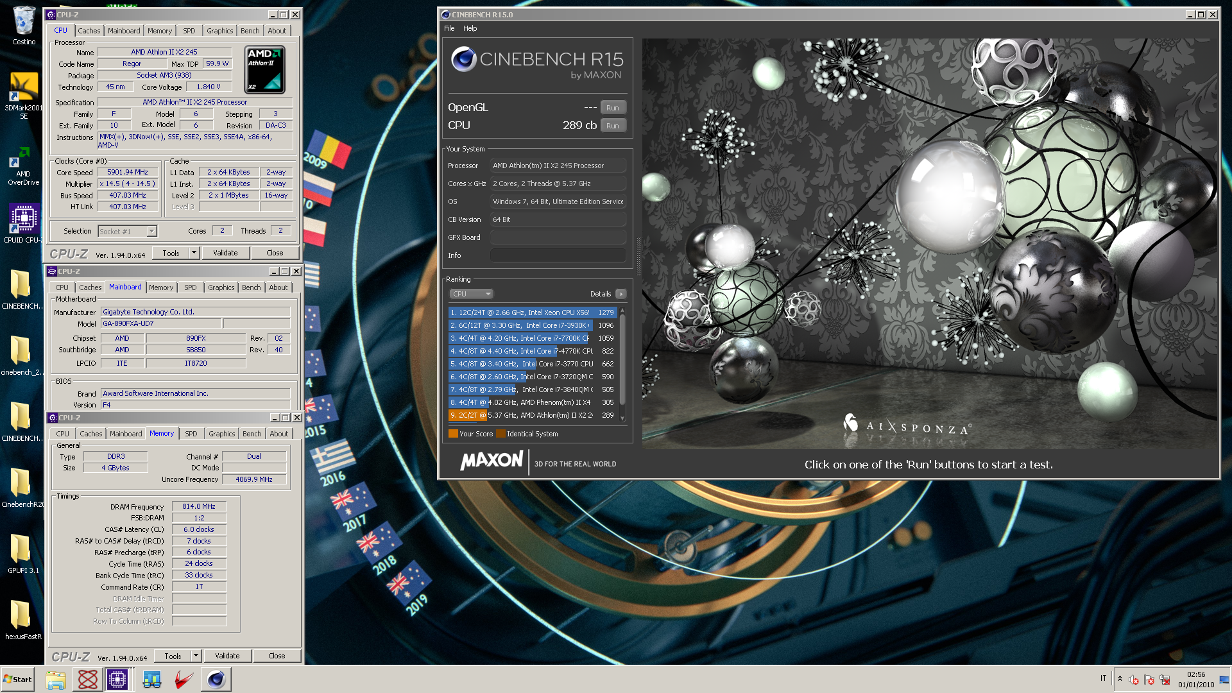The height and width of the screenshot is (693, 1232).
Task: Select ranking row 8 AMD Phenom II X4
Action: (x=533, y=402)
